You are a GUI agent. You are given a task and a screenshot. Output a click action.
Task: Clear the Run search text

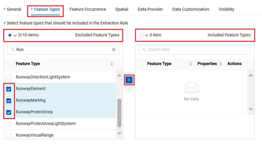(114, 49)
